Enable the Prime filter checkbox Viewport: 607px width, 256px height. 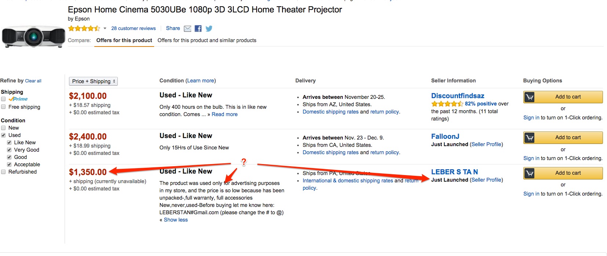coord(3,99)
